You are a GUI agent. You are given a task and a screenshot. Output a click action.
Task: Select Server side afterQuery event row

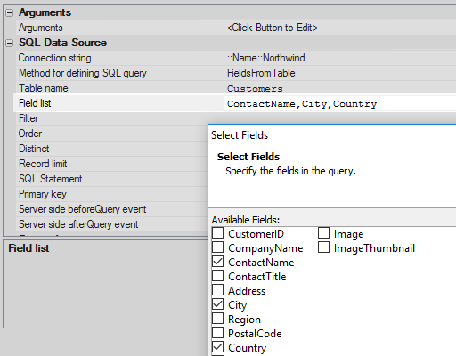tap(111, 224)
